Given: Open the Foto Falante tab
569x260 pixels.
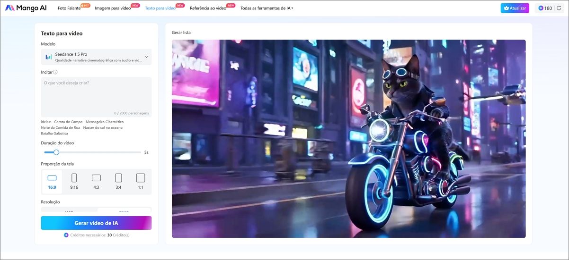Looking at the screenshot, I should tap(69, 8).
